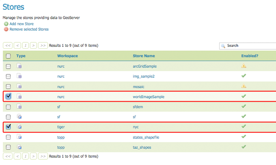The height and width of the screenshot is (165, 276).
Task: Click the warning icon in the mosaic row
Action: [244, 86]
